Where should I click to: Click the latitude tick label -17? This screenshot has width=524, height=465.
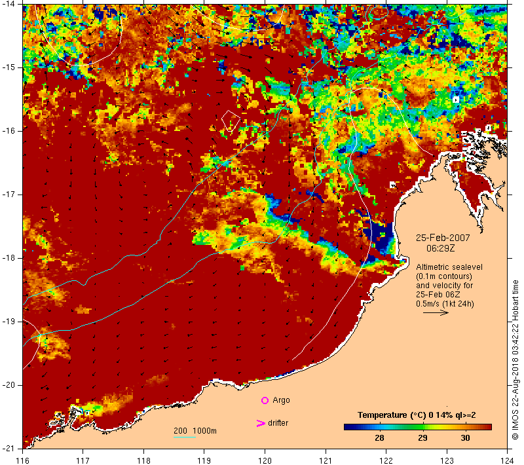pyautogui.click(x=9, y=195)
